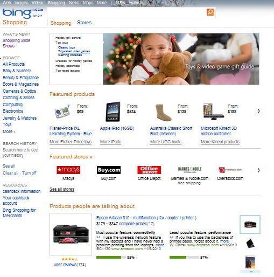
Task: Click inside the Bing search box
Action: 127,12
